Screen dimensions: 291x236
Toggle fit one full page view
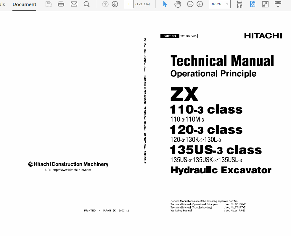[253, 4]
